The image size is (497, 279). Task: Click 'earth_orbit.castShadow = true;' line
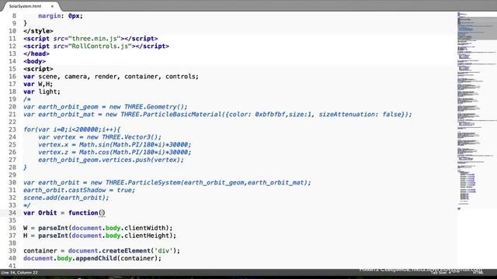click(x=79, y=191)
